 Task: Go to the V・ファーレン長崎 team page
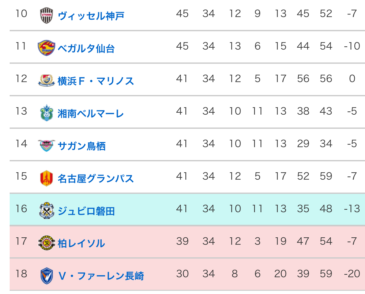(101, 276)
